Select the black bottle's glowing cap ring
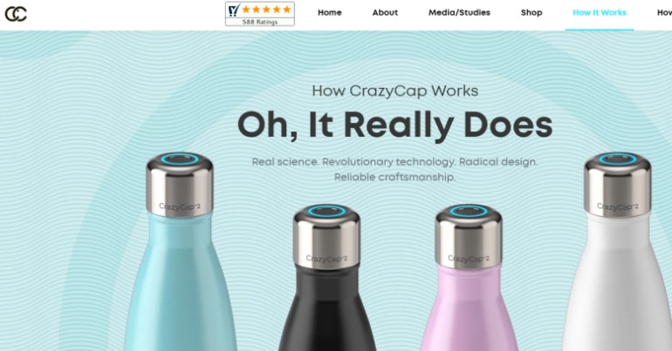This screenshot has height=351, width=672. pos(326,211)
